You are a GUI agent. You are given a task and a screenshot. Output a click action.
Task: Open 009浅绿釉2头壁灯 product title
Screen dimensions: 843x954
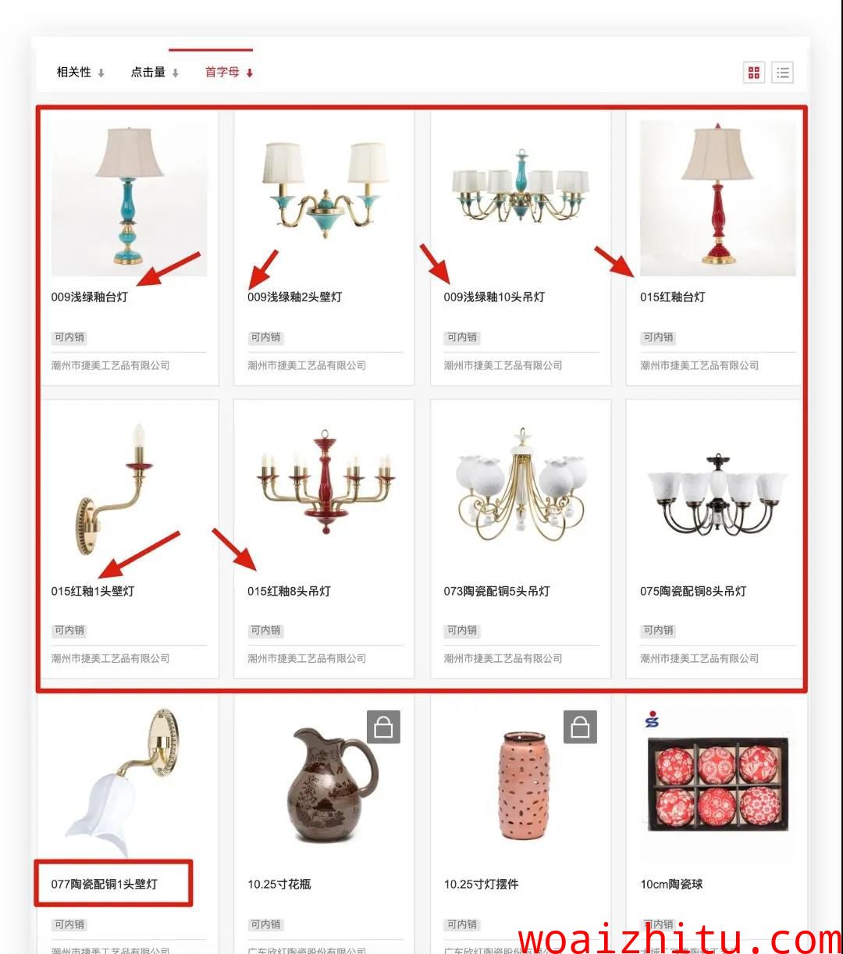point(294,297)
